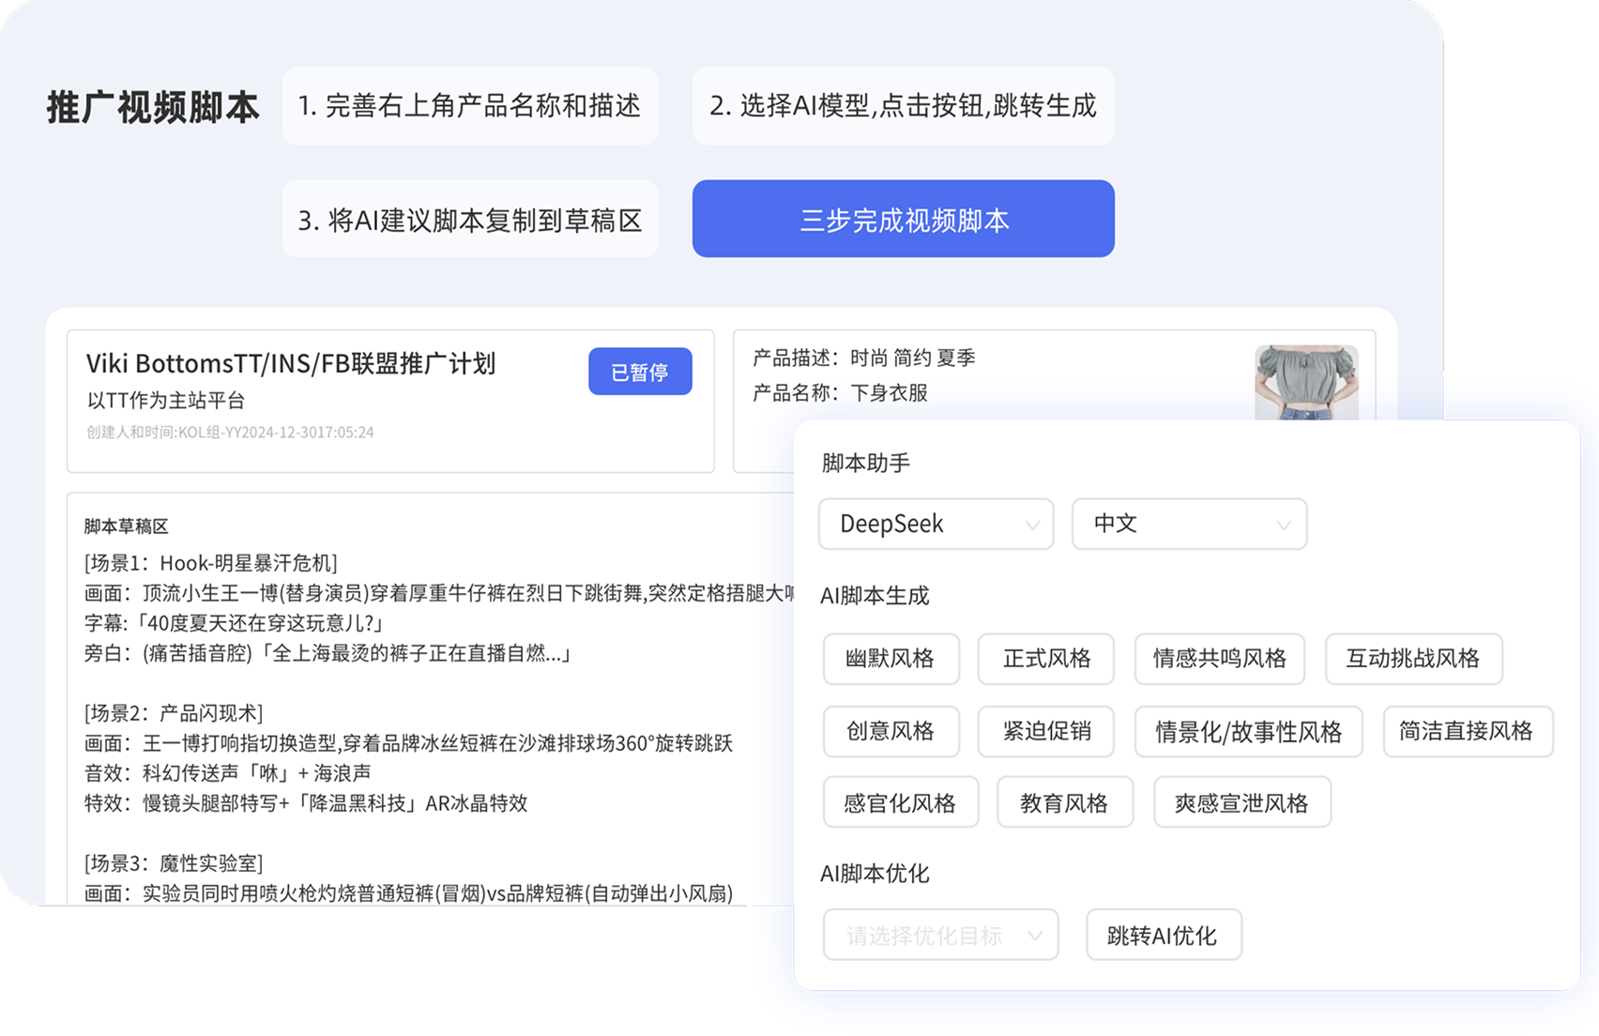Open the DeepSeek AI model dropdown
Viewport: 1599px width, 1036px height.
936,524
